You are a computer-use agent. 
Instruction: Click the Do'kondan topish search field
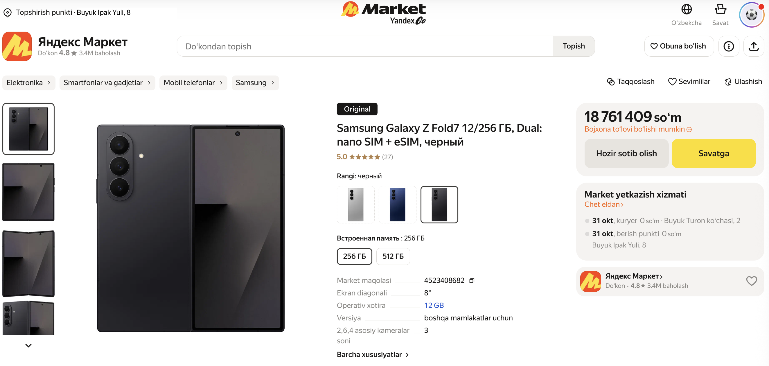coord(365,46)
